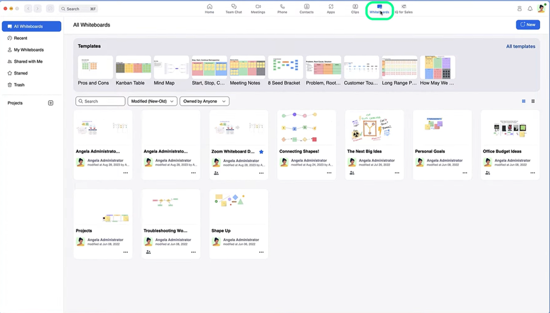This screenshot has height=313, width=550.
Task: Click the New whiteboard button
Action: 528,24
